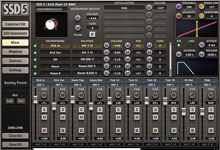220x150 pixels.
Task: Click the Ride channel volume fader
Action: click(202, 112)
